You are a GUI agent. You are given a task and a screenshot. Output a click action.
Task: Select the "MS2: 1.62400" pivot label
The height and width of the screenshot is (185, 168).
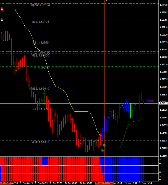[40, 55]
